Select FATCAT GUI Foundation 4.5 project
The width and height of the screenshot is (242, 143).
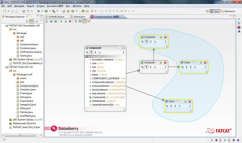pyautogui.click(x=24, y=26)
